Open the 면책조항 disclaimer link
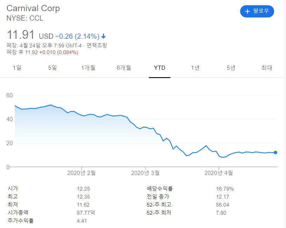This screenshot has width=286, height=228. tap(97, 45)
